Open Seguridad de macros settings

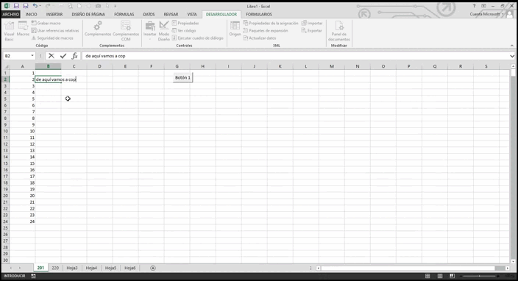(52, 38)
